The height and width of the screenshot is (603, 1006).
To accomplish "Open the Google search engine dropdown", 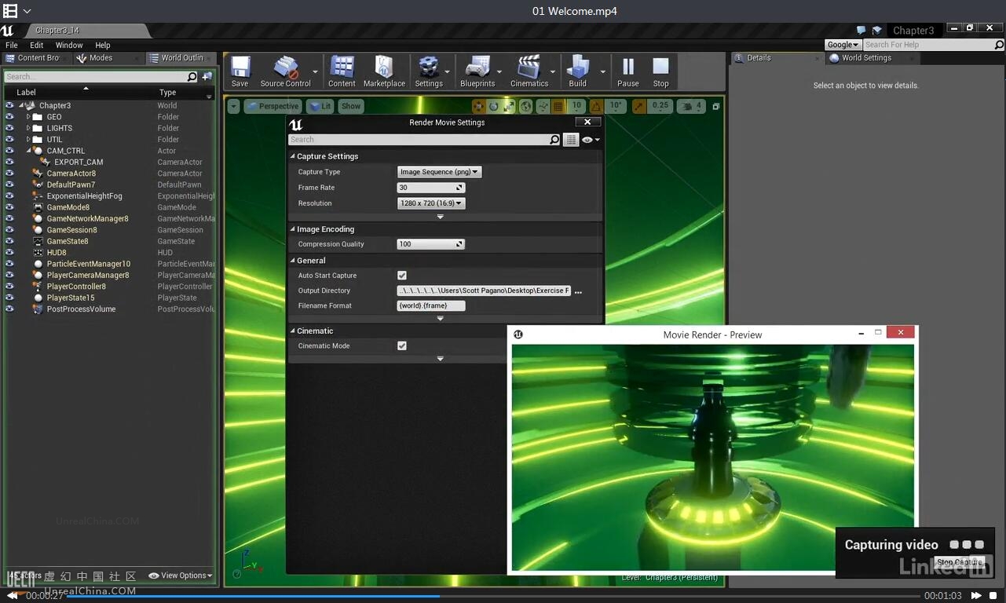I will point(843,45).
